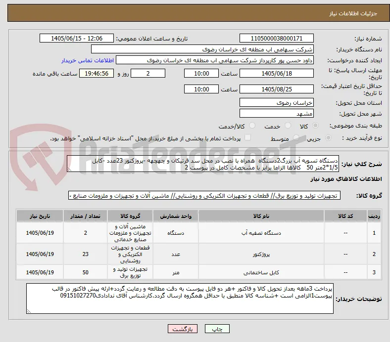Image resolution: width=390 pixels, height=342 pixels.
Task: Click the بازگشت (back) button
Action: (x=183, y=329)
